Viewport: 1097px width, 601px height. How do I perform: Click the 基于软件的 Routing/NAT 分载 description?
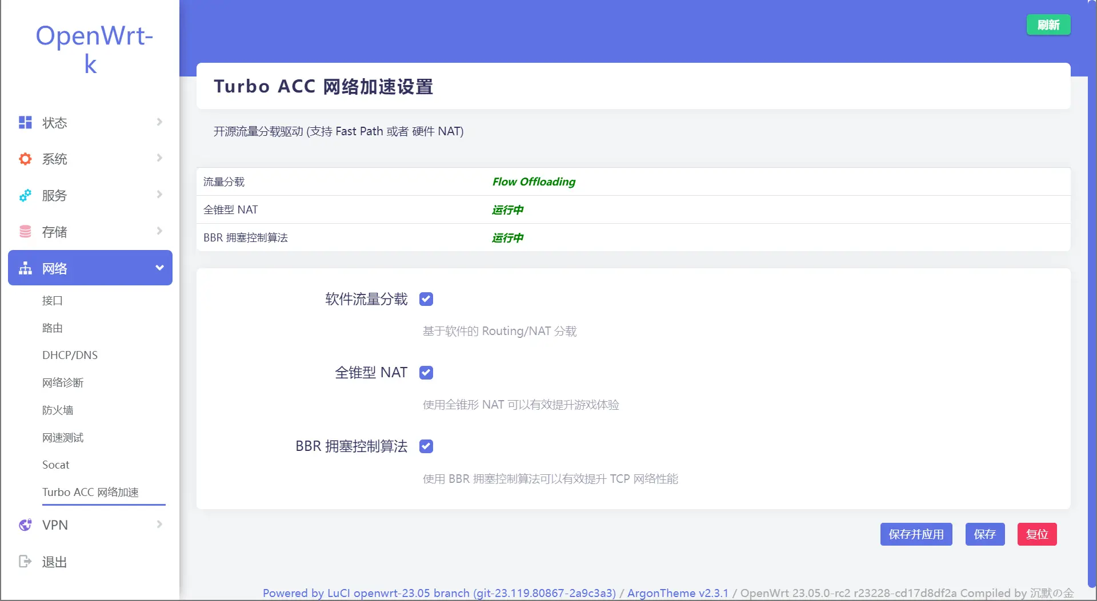coord(499,331)
